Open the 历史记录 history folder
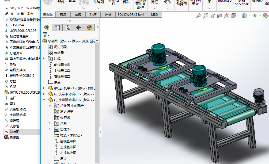Screen dimensions: 269x164 tap(60, 47)
